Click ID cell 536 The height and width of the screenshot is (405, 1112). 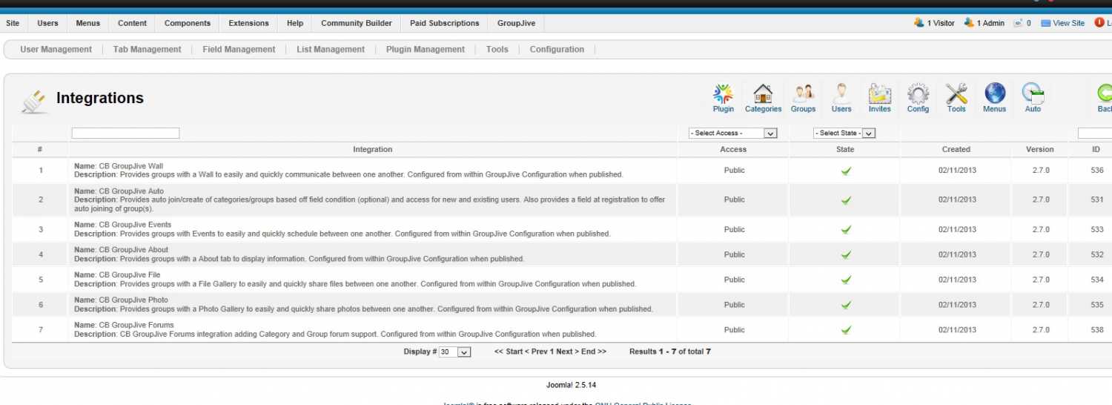[1097, 171]
